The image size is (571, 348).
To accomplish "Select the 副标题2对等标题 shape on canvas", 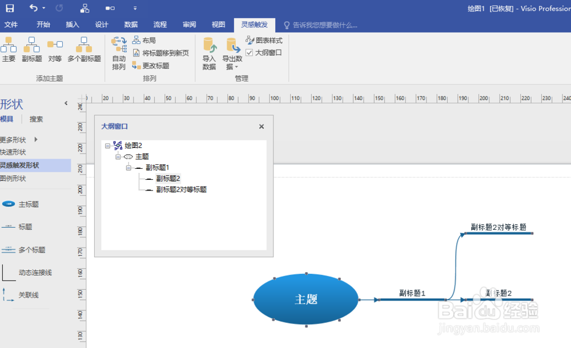I will 498,229.
